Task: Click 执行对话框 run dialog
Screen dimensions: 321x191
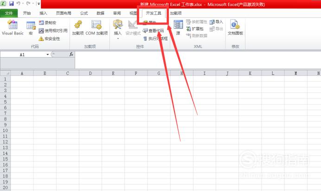Action: tap(155, 39)
